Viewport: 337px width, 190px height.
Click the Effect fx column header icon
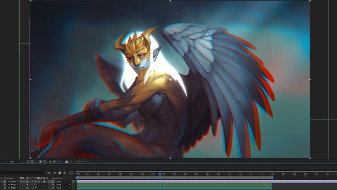(36, 178)
